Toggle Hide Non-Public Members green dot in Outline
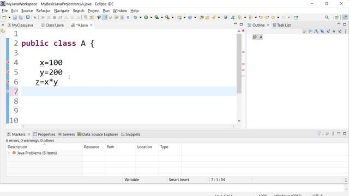349x196 pixels. (x=334, y=32)
